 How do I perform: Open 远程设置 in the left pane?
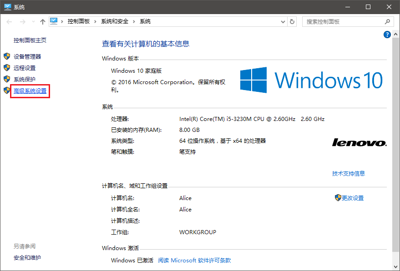(x=25, y=68)
